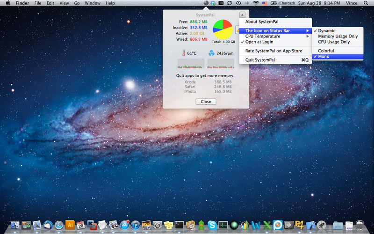Launch Safari compass icon in Dock

(x=59, y=225)
